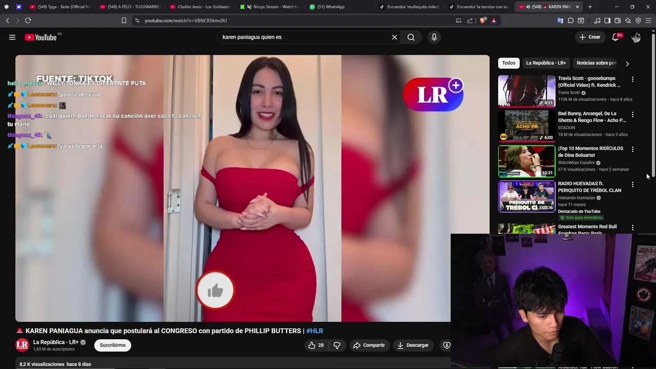Viewport: 656px width, 369px height.
Task: Like the video with thumbs up
Action: point(316,345)
